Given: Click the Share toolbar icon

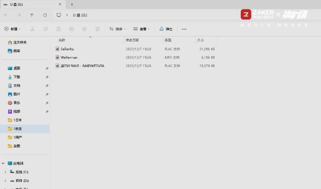Looking at the screenshot, I should coord(85,29).
